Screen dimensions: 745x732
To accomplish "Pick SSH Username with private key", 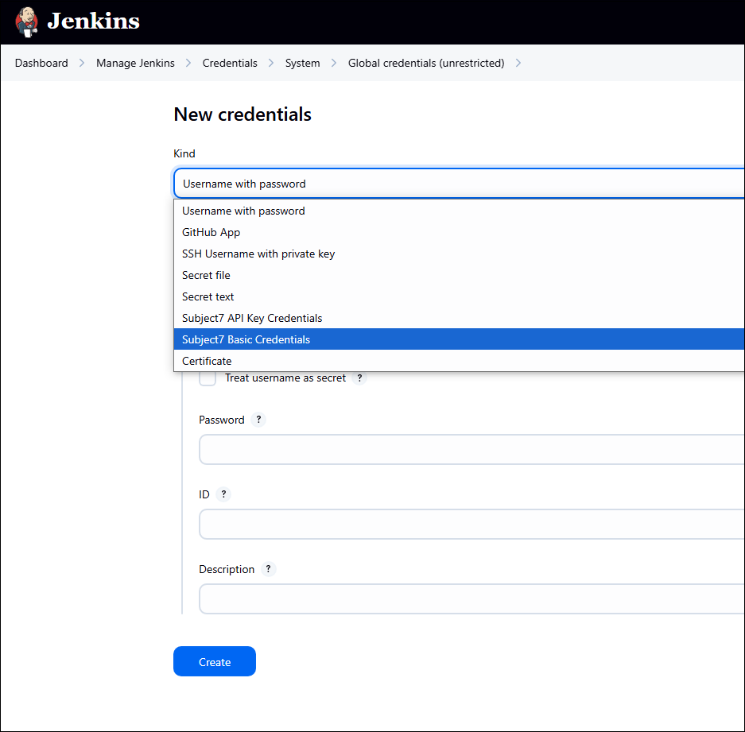I will (x=258, y=254).
